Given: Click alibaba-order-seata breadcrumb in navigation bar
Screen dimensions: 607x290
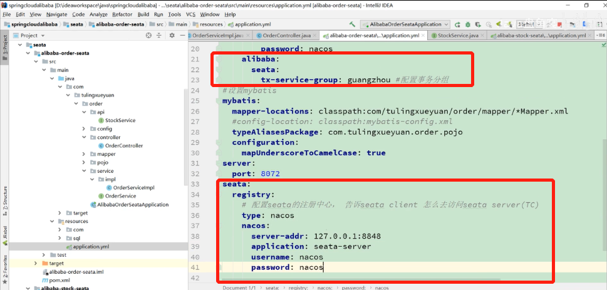Looking at the screenshot, I should tap(116, 24).
